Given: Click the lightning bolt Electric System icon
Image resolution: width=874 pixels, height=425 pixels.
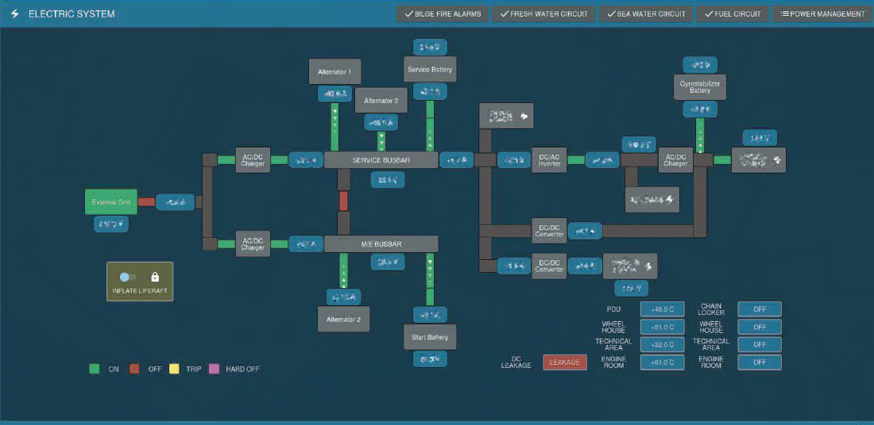Looking at the screenshot, I should pos(15,14).
